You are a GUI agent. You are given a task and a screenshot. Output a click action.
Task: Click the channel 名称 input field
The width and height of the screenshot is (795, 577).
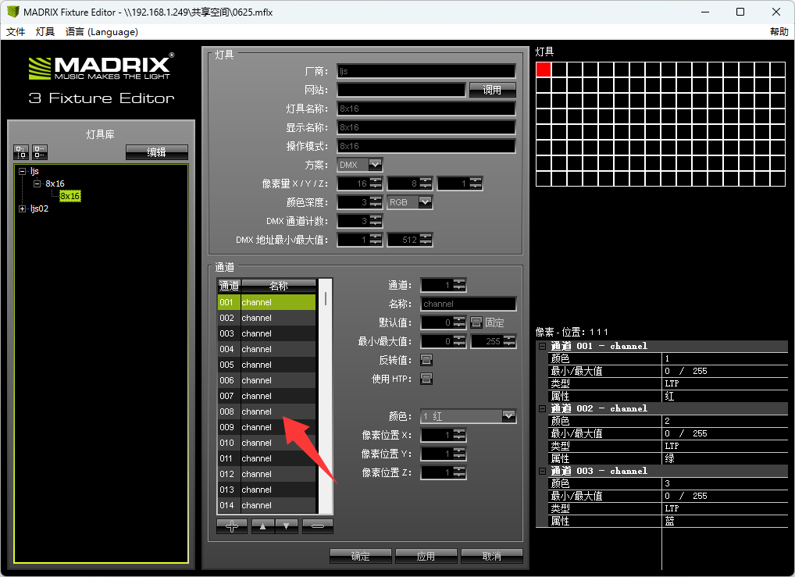[x=469, y=304]
